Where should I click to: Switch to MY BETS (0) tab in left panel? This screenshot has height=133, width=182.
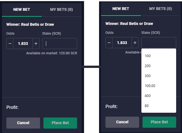(x=62, y=9)
